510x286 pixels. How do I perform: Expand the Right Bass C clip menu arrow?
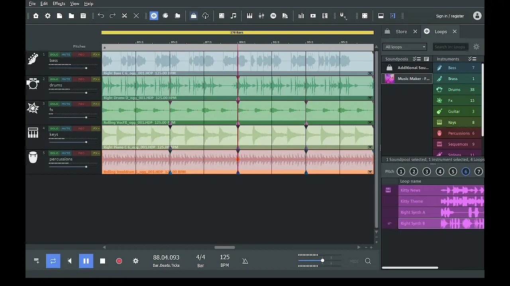[x=370, y=73]
